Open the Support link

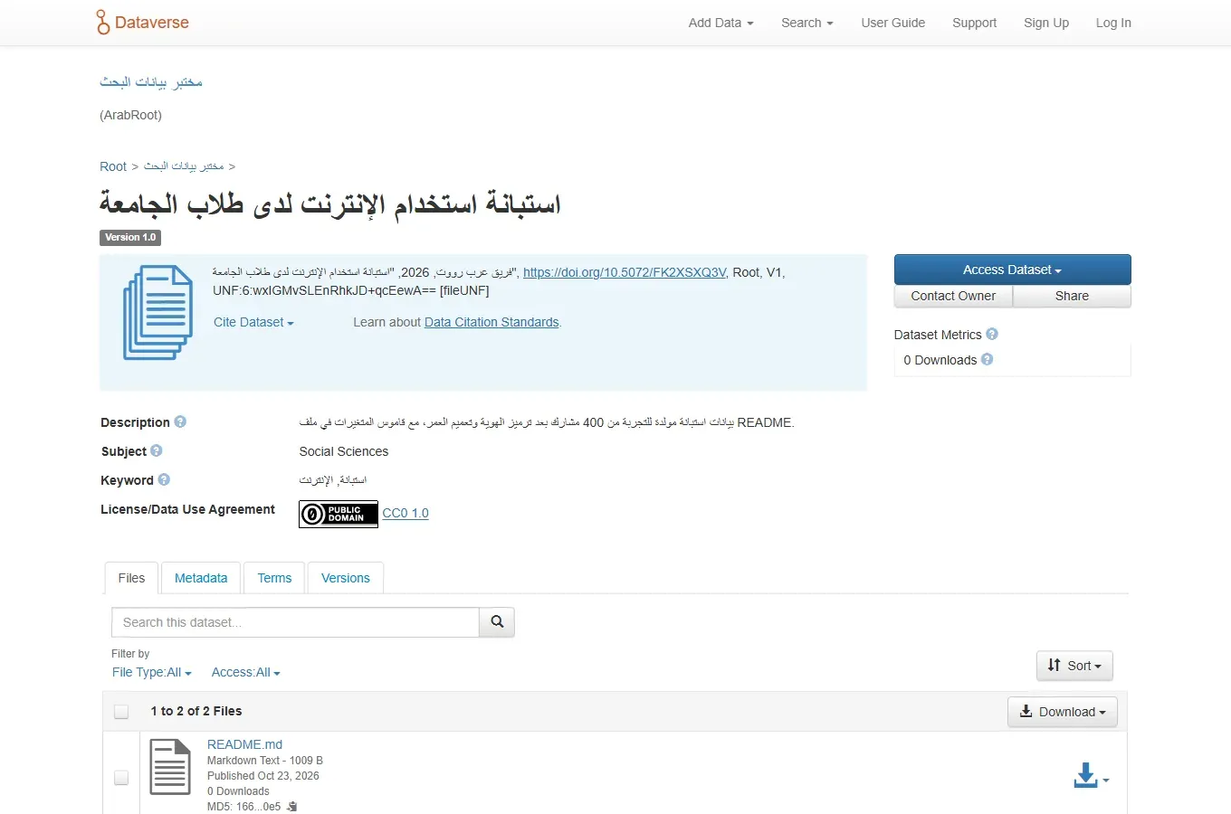[x=974, y=23]
